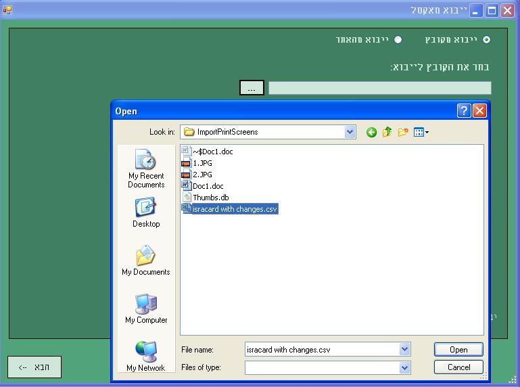Go to the Desktop shortcut
This screenshot has height=387, width=520.
(146, 212)
